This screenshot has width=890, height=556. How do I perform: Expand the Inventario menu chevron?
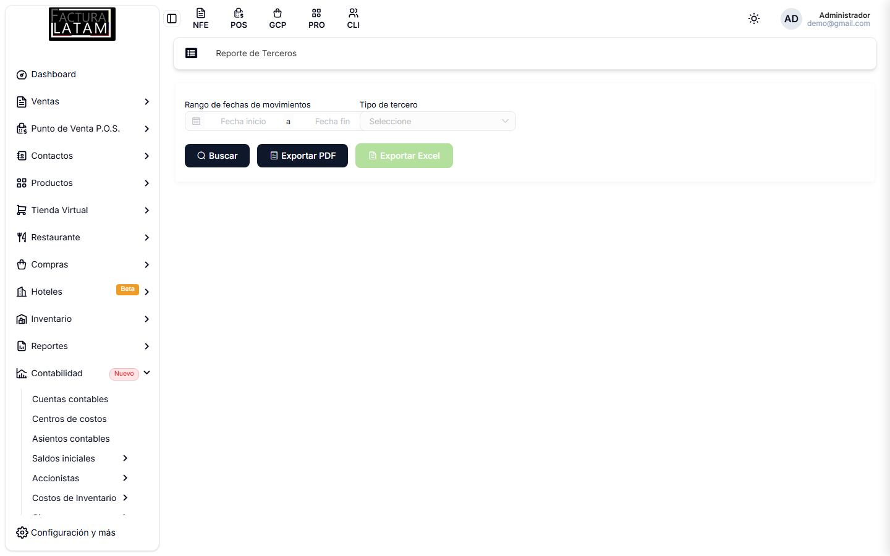click(x=147, y=319)
